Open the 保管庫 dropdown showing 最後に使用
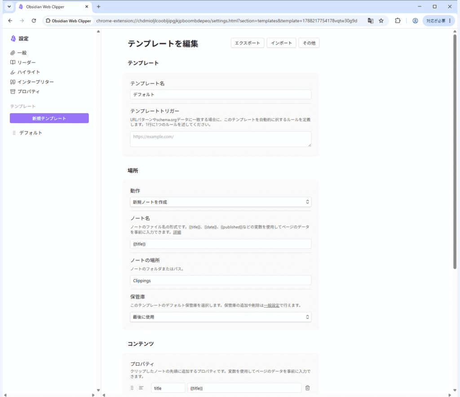Screen dimensions: 460x397 (x=221, y=317)
